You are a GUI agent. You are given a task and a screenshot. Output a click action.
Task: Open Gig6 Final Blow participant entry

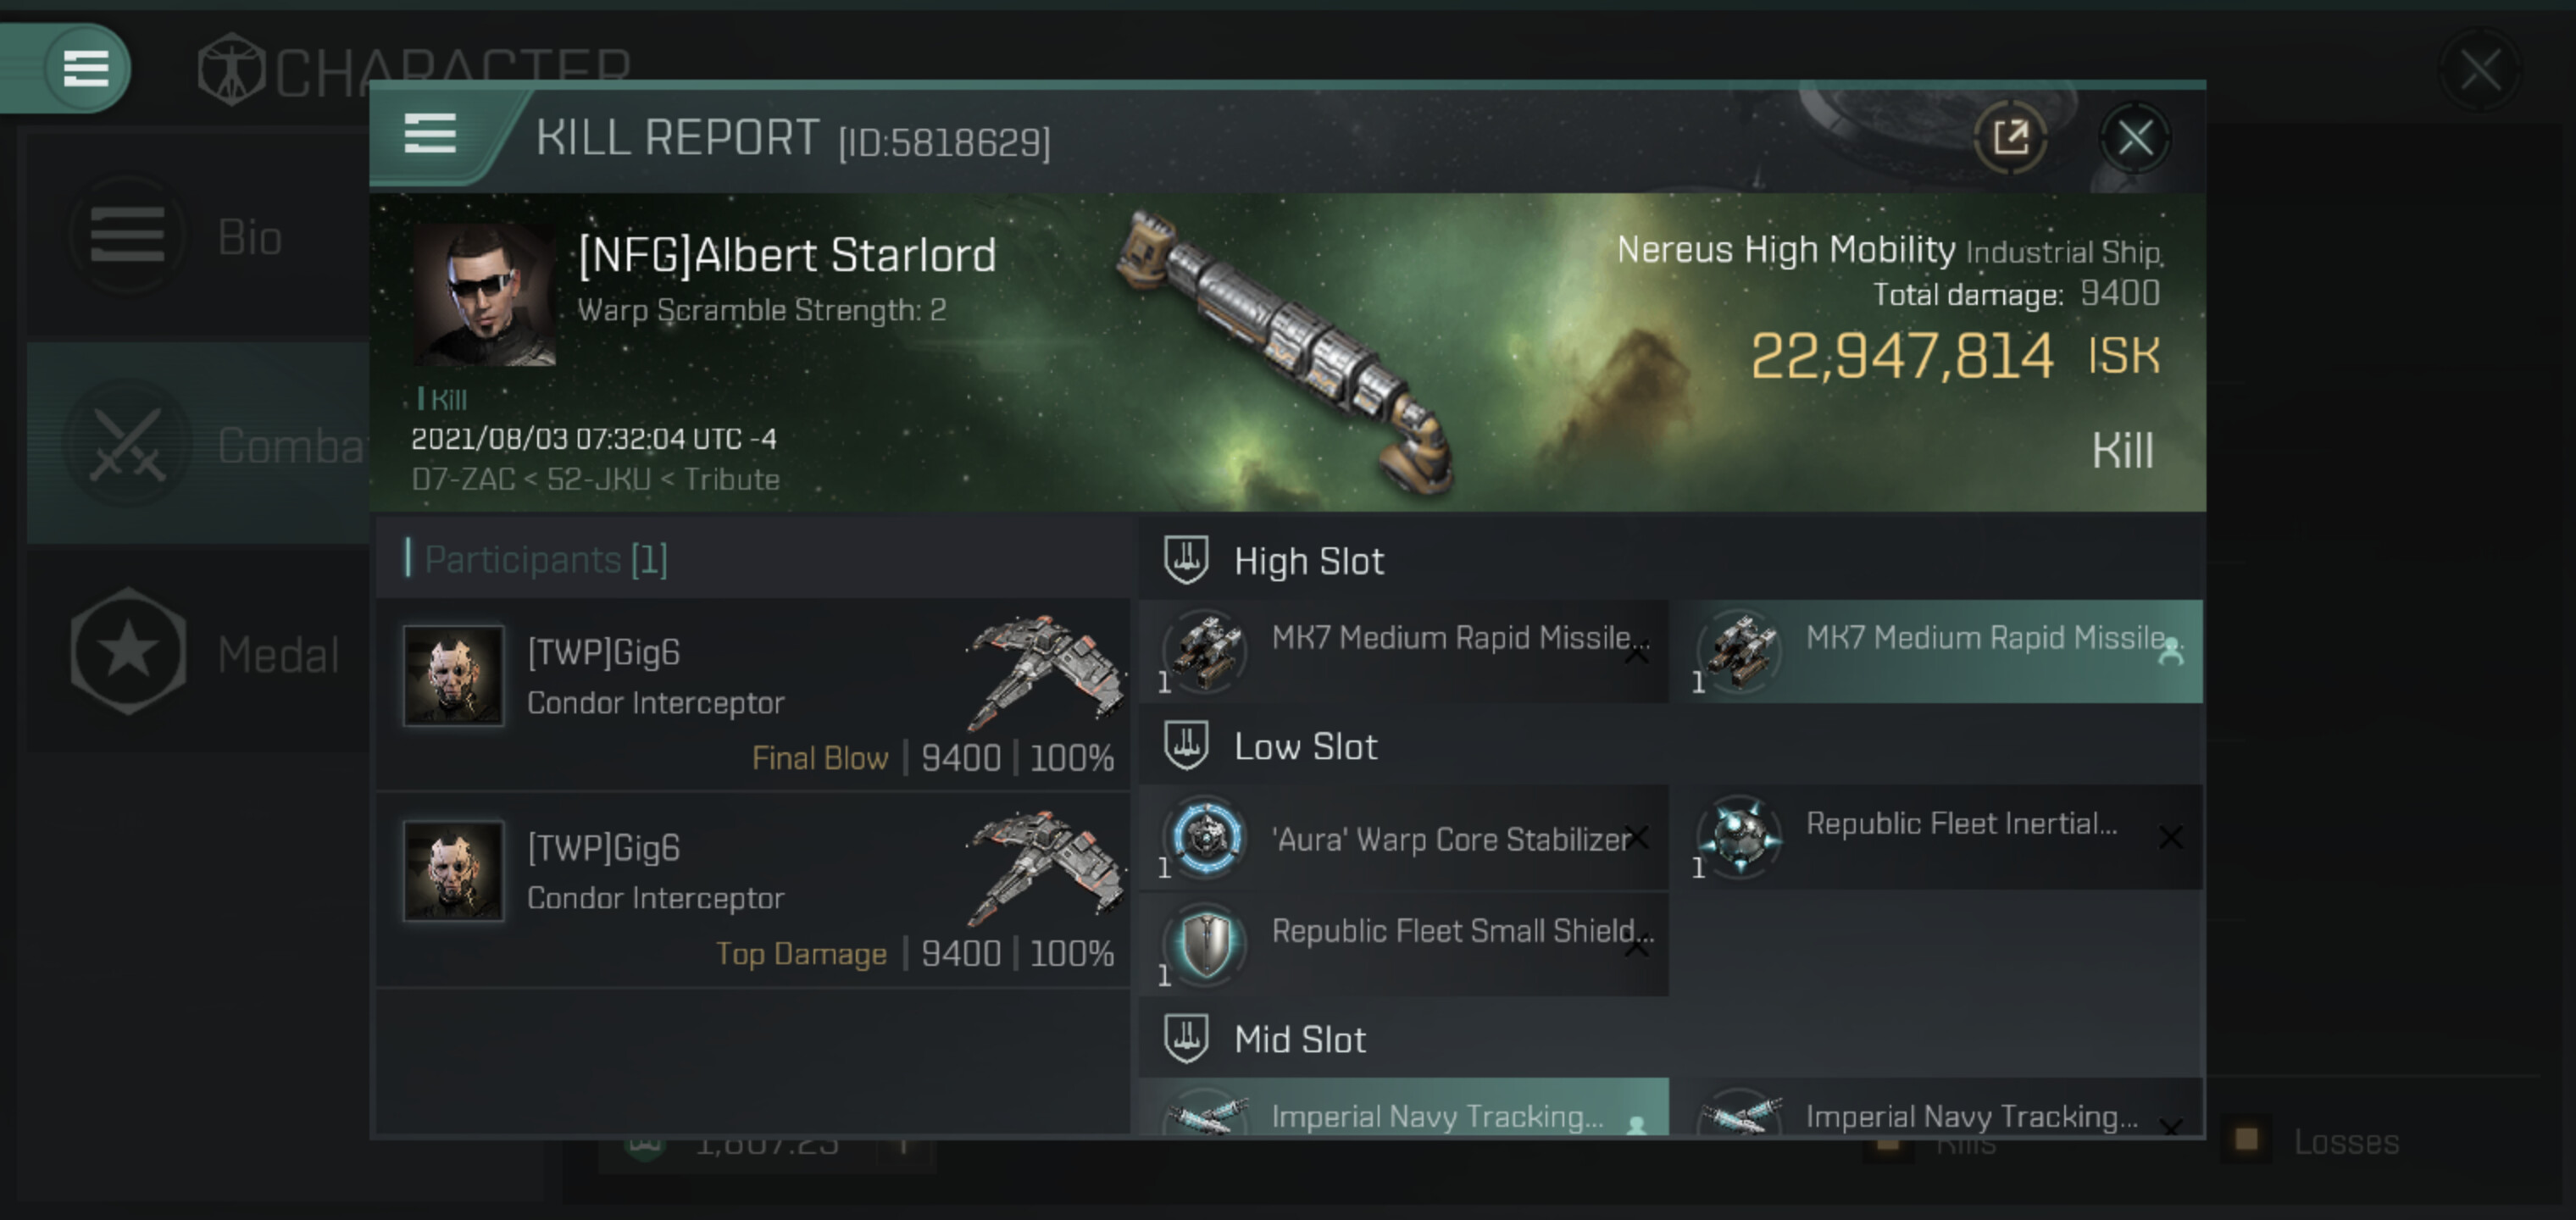(755, 695)
